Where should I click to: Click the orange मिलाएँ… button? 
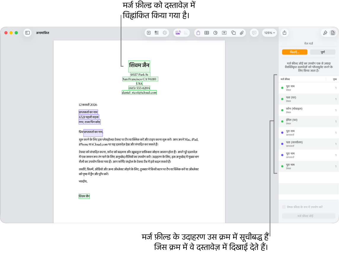[295, 52]
